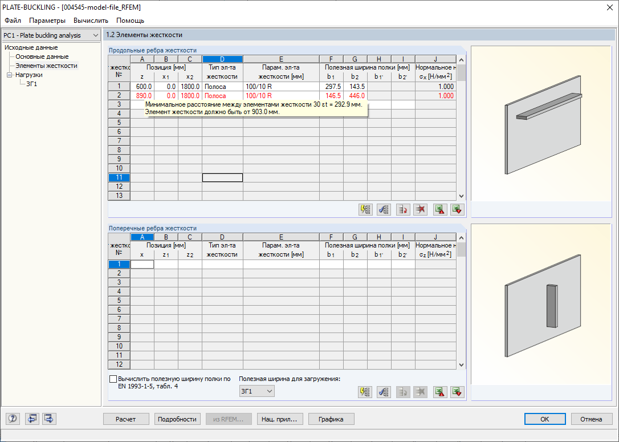Go to previous window with left arrow icon
The height and width of the screenshot is (442, 619).
31,418
